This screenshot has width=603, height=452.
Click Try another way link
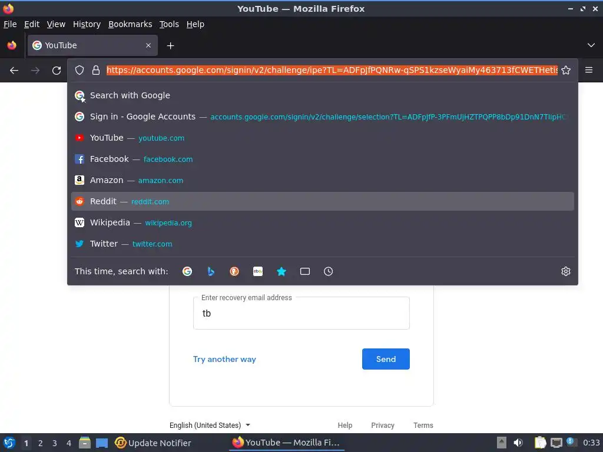pos(224,359)
